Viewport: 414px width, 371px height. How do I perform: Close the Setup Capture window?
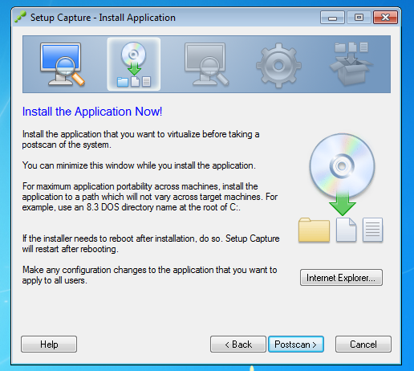385,18
